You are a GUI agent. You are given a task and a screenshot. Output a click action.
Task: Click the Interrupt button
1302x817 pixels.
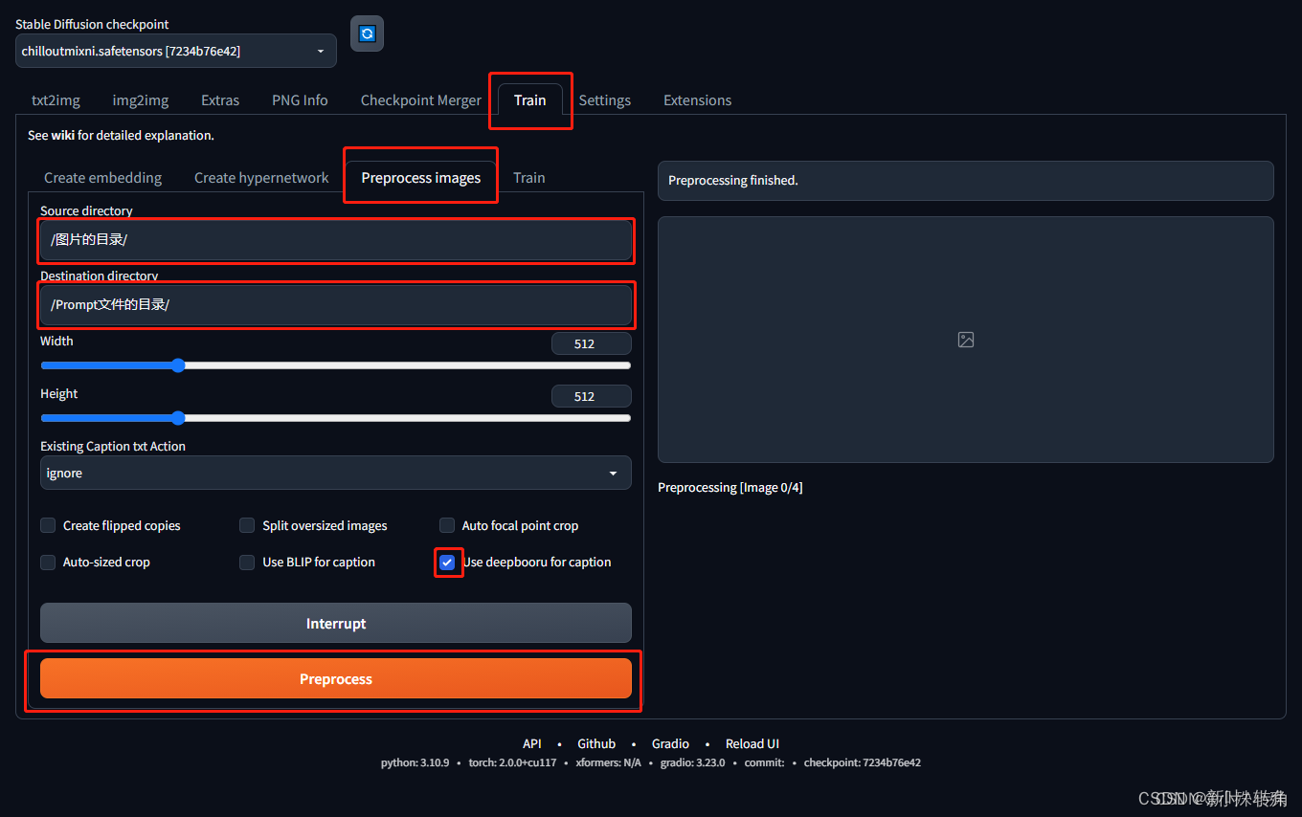pyautogui.click(x=336, y=623)
